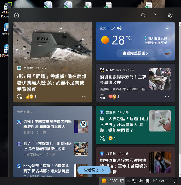
Task: Go forward with the arrow icon
Action: click(155, 15)
